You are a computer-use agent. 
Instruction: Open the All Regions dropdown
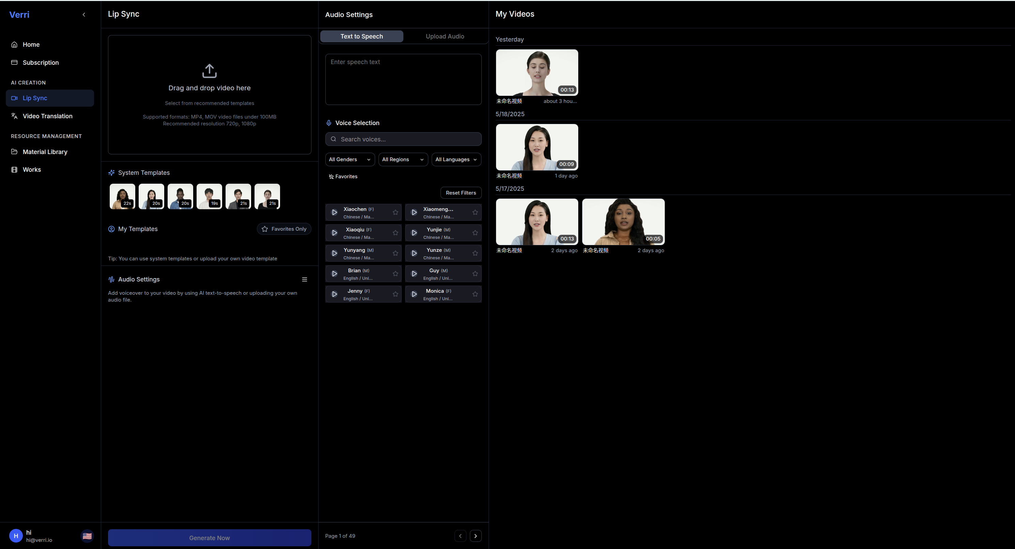pyautogui.click(x=403, y=159)
